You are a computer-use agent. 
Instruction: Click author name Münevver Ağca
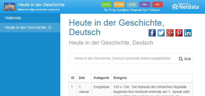tap(27, 10)
